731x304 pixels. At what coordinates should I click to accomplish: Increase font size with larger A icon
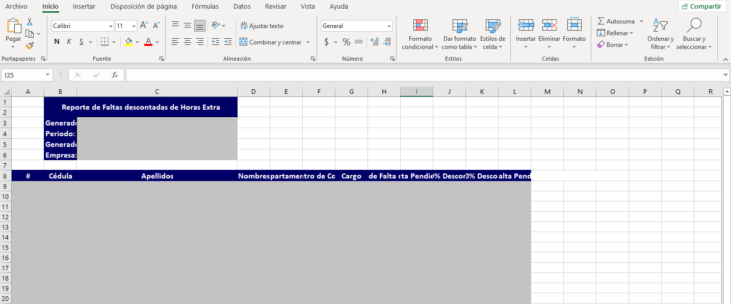click(144, 26)
